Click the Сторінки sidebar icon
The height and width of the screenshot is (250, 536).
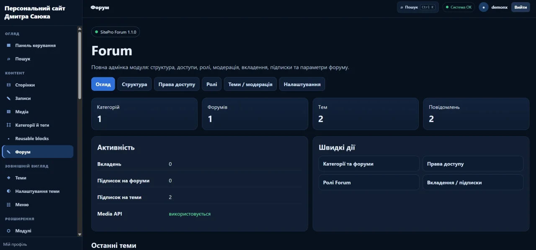coord(9,85)
